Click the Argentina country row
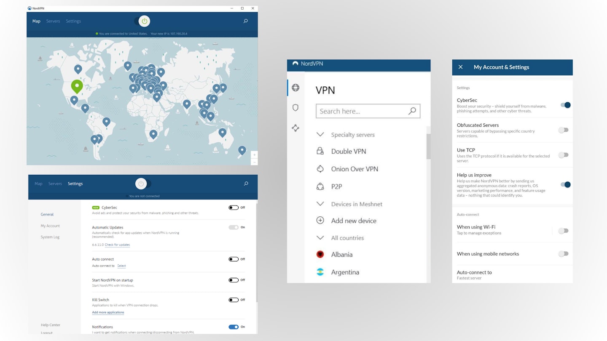 (x=365, y=272)
